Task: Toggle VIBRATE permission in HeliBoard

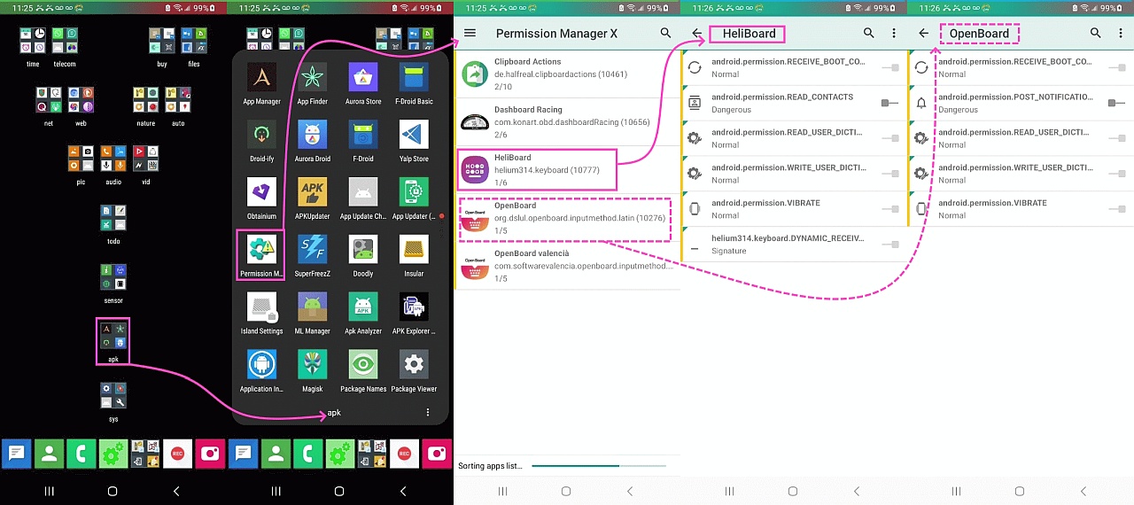Action: click(x=890, y=209)
